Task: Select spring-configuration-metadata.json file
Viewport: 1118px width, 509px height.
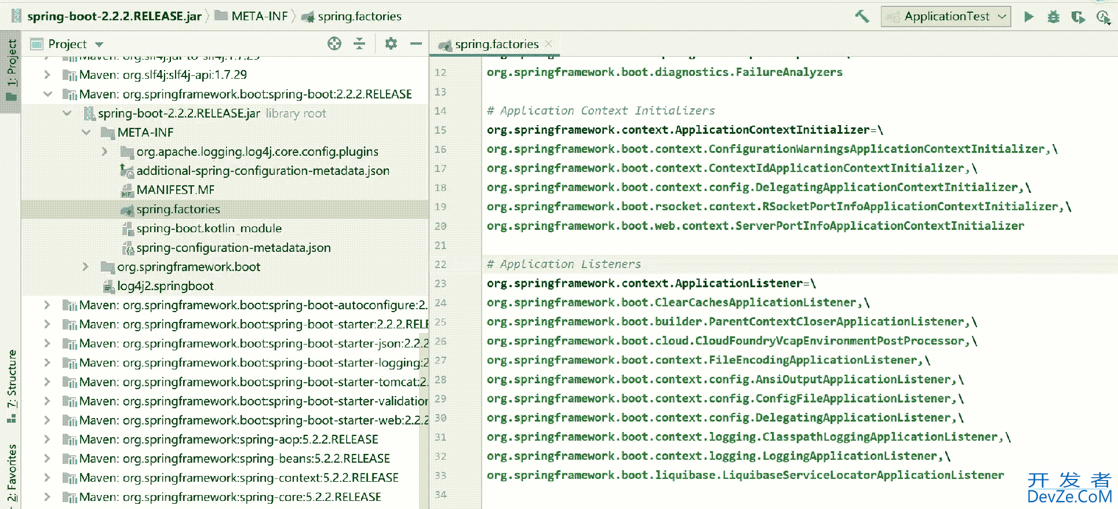Action: click(234, 247)
